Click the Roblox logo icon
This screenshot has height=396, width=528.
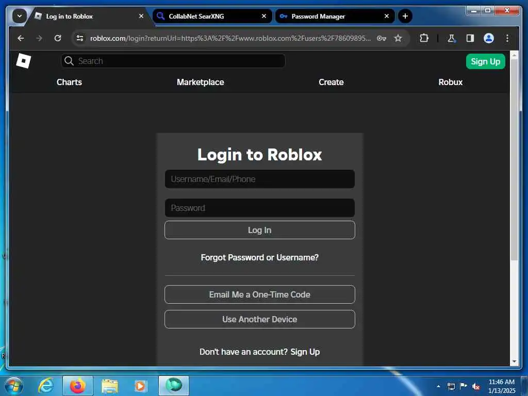(x=23, y=61)
